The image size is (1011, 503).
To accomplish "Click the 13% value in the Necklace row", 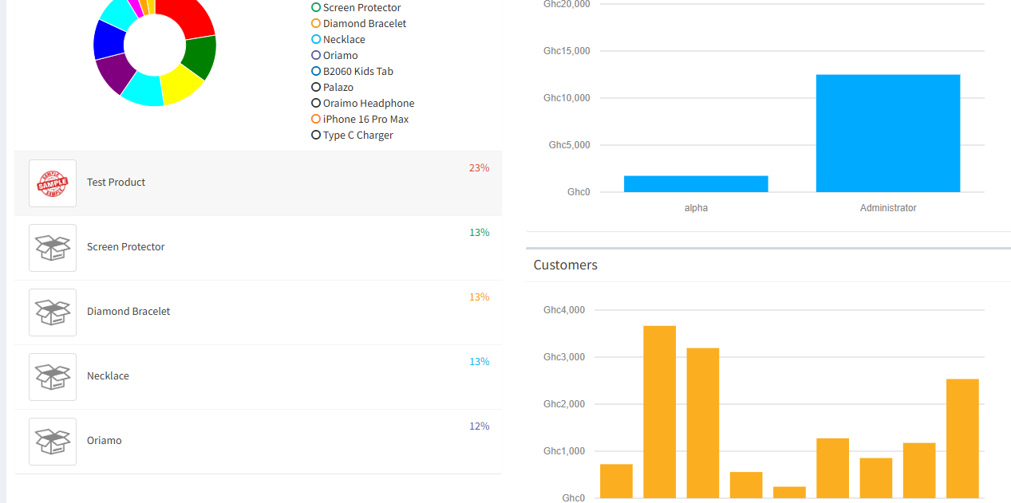I will [480, 362].
